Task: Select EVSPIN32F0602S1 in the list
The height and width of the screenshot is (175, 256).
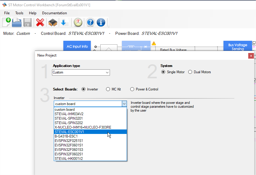Action: pos(90,154)
